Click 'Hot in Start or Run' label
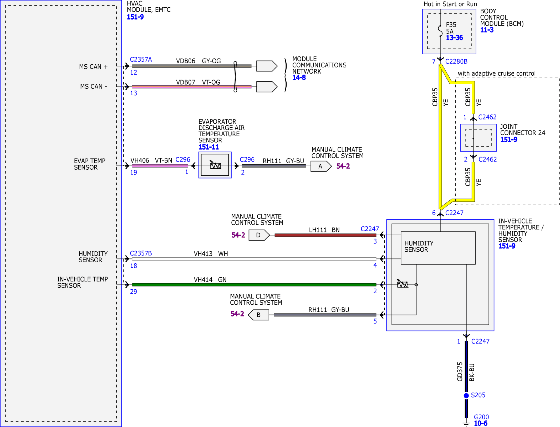Image resolution: width=560 pixels, height=427 pixels. (x=450, y=4)
